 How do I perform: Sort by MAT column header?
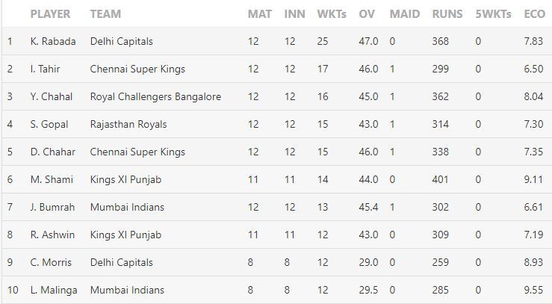[259, 14]
